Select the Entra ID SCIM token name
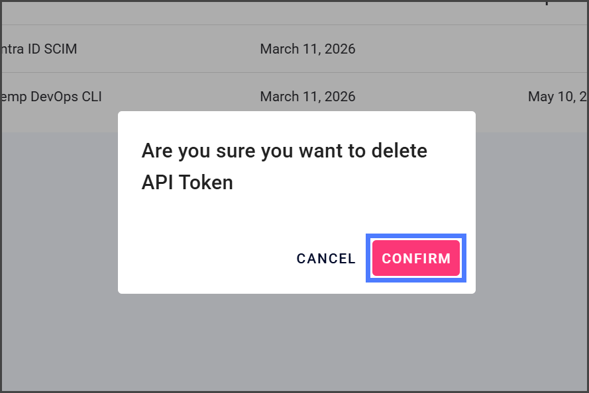 coord(40,49)
